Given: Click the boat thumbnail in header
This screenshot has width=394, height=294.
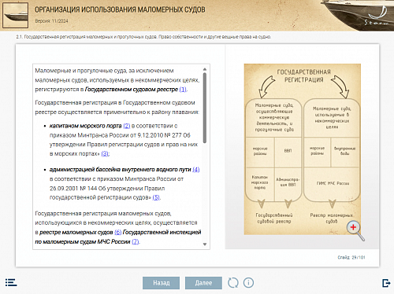Looking at the screenshot, I should click(x=15, y=16).
